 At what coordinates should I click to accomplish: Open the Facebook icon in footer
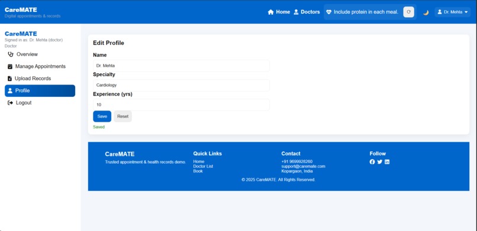(372, 162)
